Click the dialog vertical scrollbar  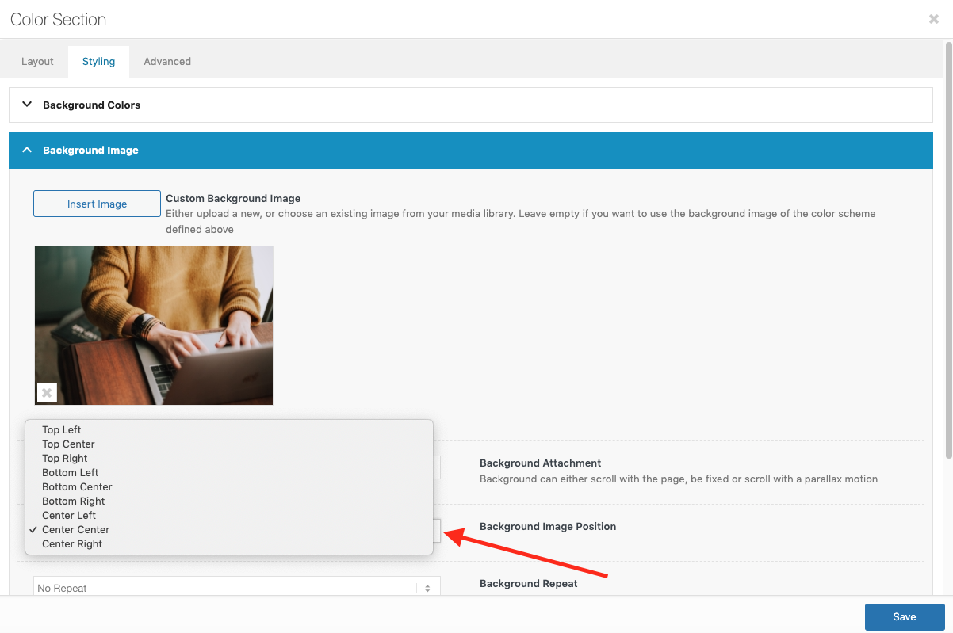[x=948, y=250]
